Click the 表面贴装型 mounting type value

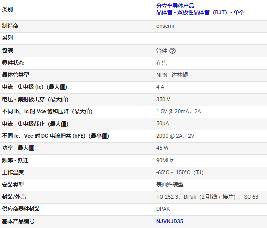[x=170, y=184]
